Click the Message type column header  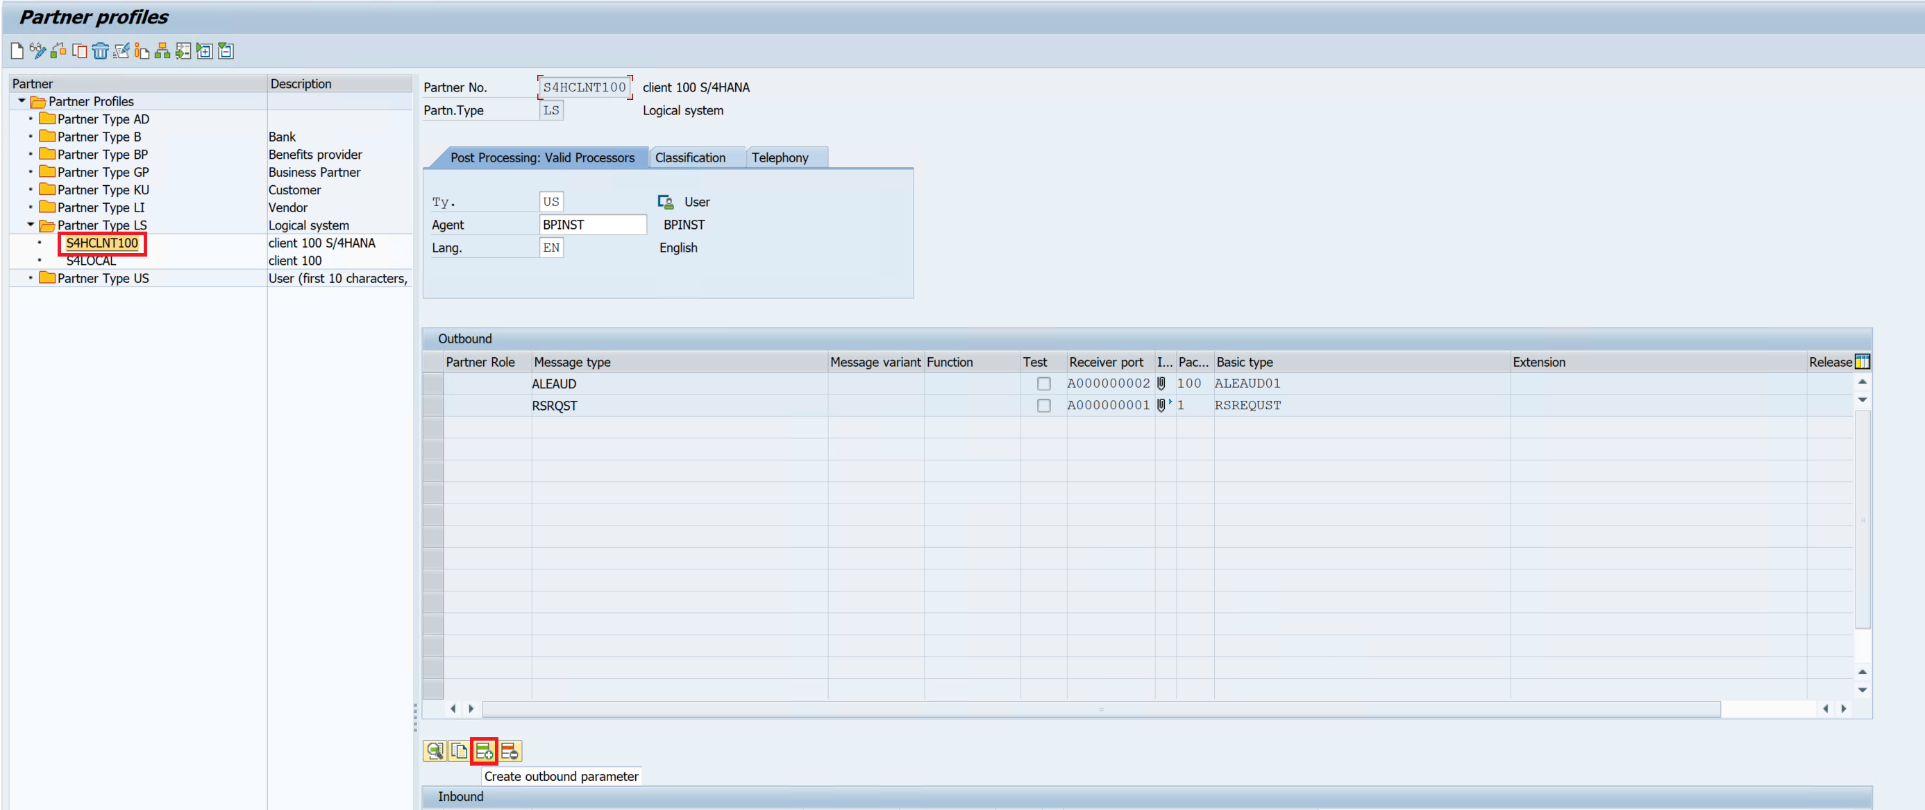point(678,362)
